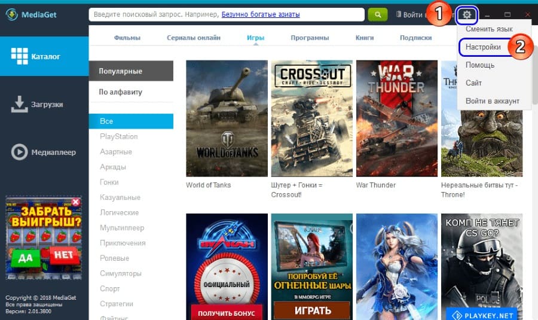
Task: Switch to the Программы tab
Action: pos(310,38)
